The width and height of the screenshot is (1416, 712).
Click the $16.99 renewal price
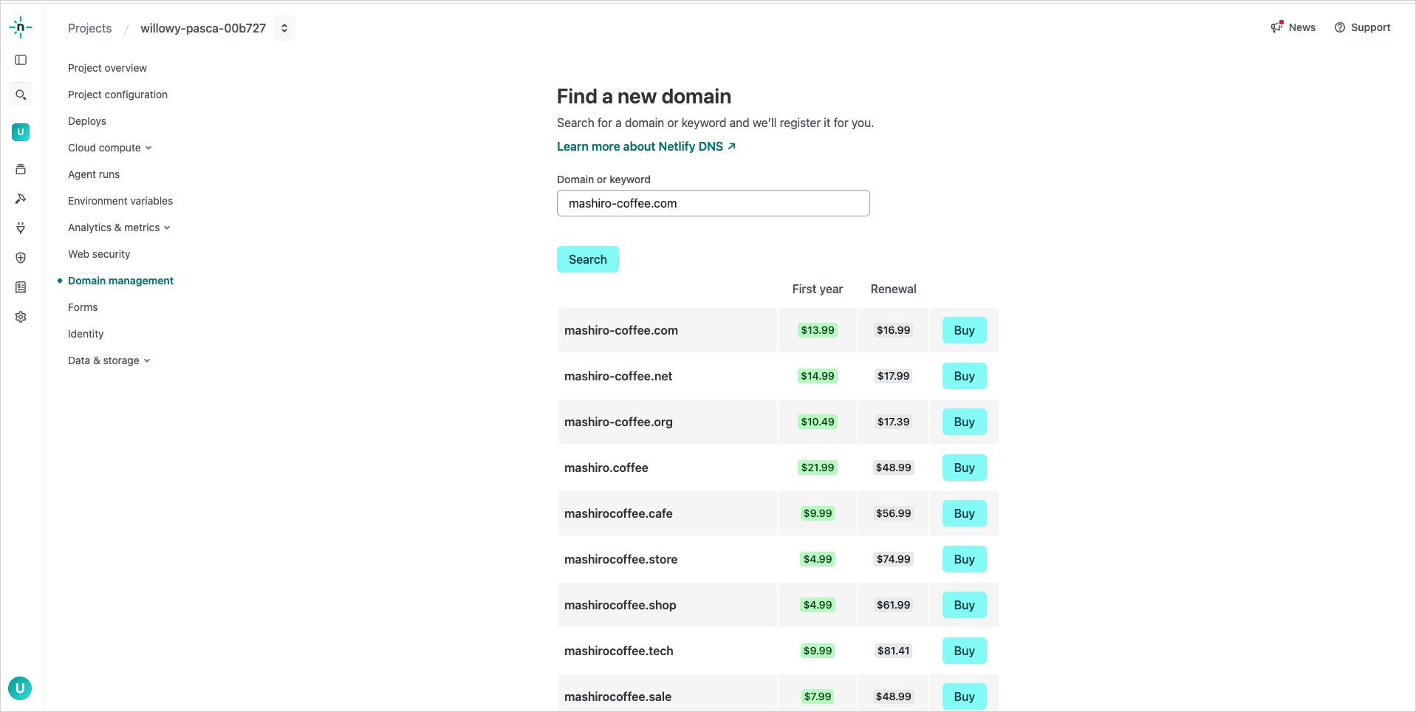(x=893, y=330)
